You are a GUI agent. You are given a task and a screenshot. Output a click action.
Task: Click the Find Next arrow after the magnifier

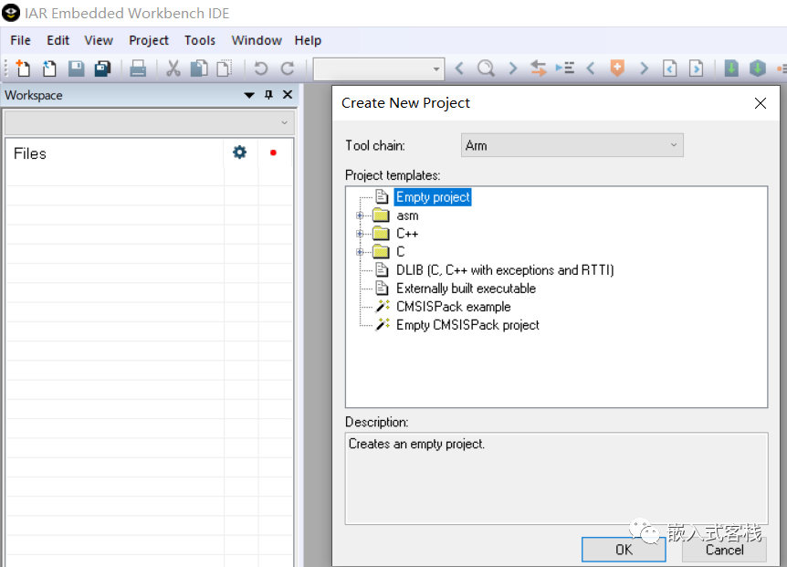pos(512,68)
